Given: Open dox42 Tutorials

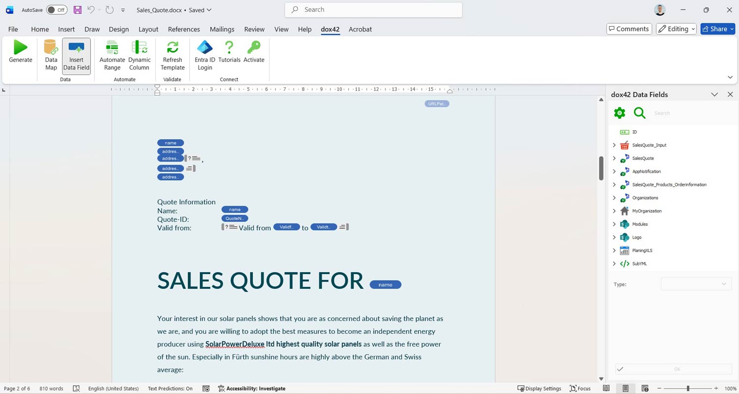Looking at the screenshot, I should point(229,54).
